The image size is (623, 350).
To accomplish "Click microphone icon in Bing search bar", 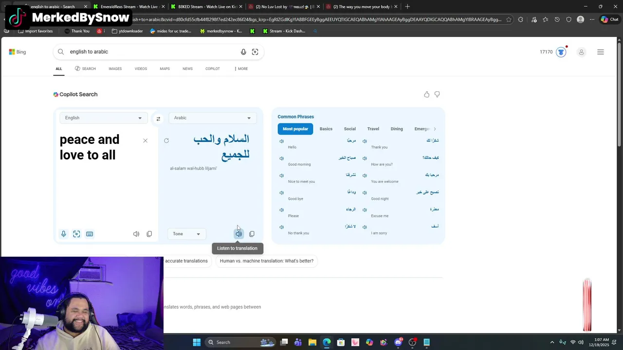I will point(243,52).
